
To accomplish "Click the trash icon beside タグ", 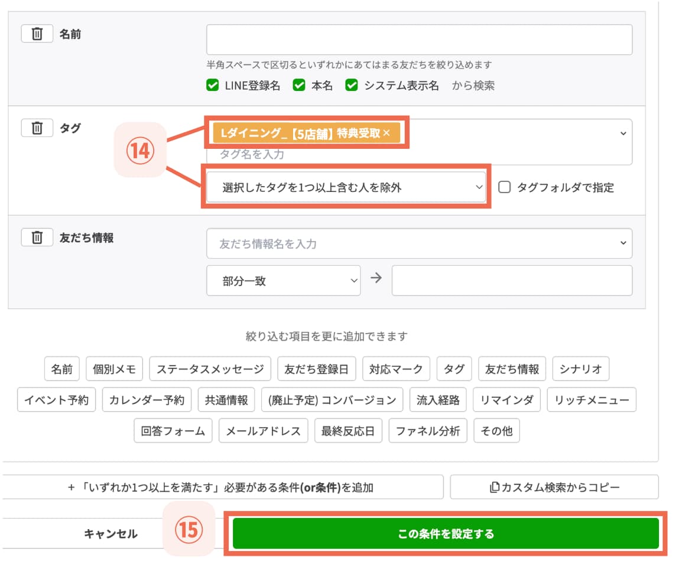I will pos(37,128).
